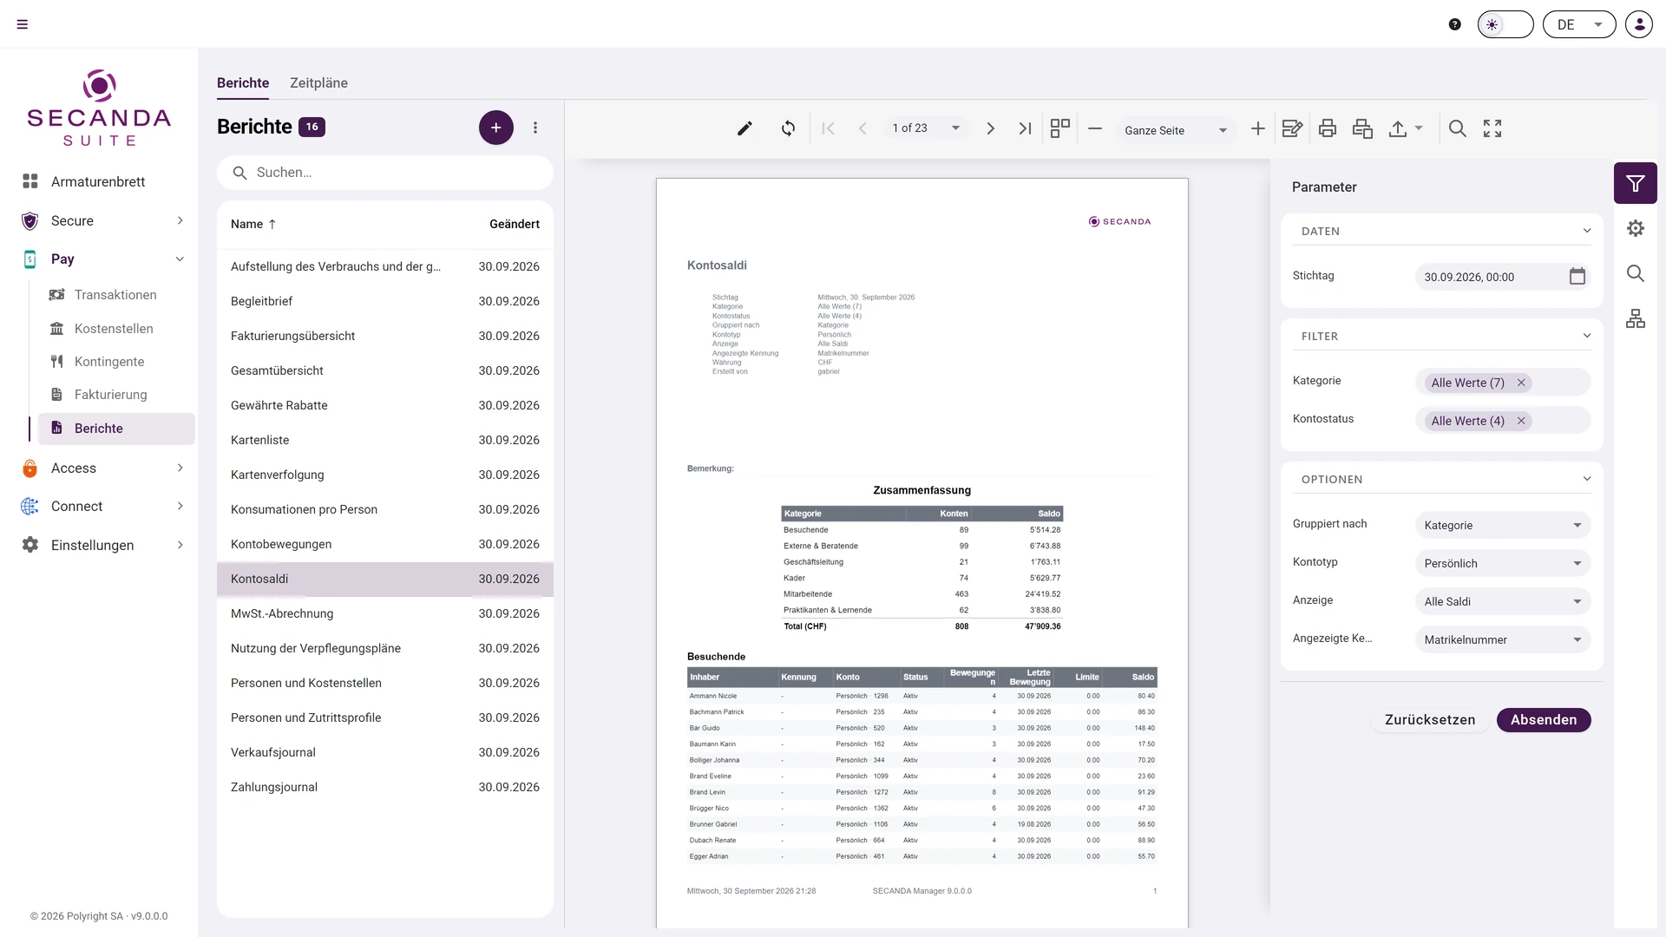Select the Berichte tab
The image size is (1666, 937).
click(x=243, y=83)
